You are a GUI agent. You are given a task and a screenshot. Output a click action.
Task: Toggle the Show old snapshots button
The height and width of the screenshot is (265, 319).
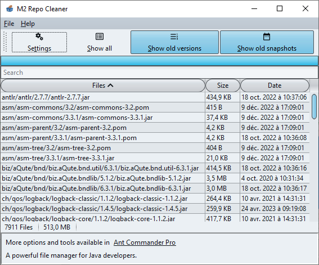coord(267,42)
